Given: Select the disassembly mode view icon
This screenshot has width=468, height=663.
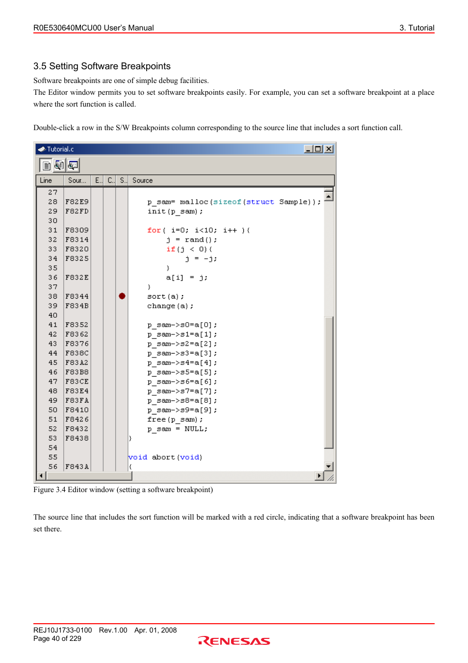Looking at the screenshot, I should [x=73, y=166].
